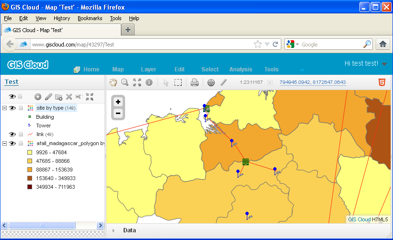
Task: Zoom out with the map minus button
Action: pyautogui.click(x=118, y=113)
